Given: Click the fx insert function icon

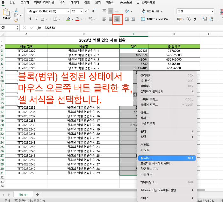Looking at the screenshot, I should tap(39, 28).
